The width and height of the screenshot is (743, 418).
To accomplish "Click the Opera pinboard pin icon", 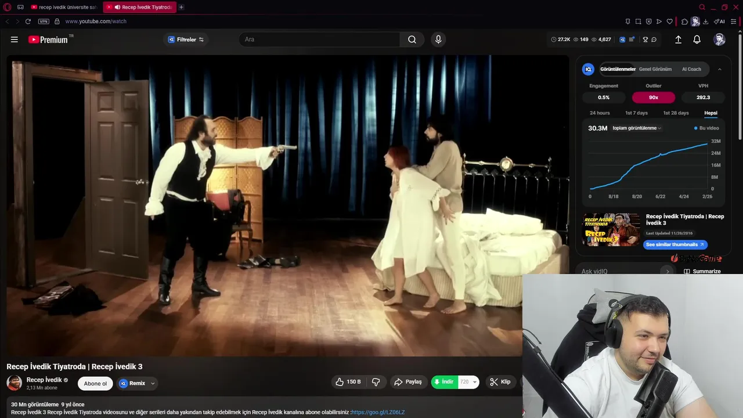I will tap(627, 21).
